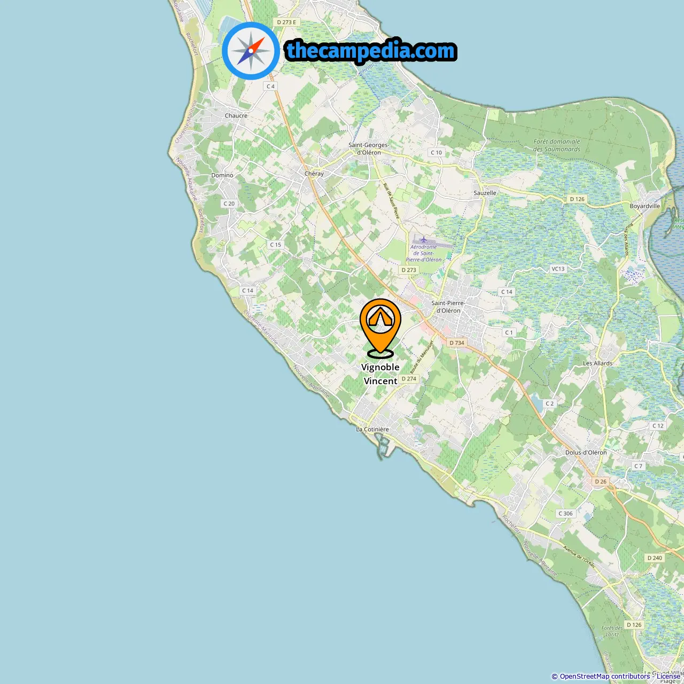
Task: Open the thecampedia.com logo text
Action: pyautogui.click(x=371, y=51)
